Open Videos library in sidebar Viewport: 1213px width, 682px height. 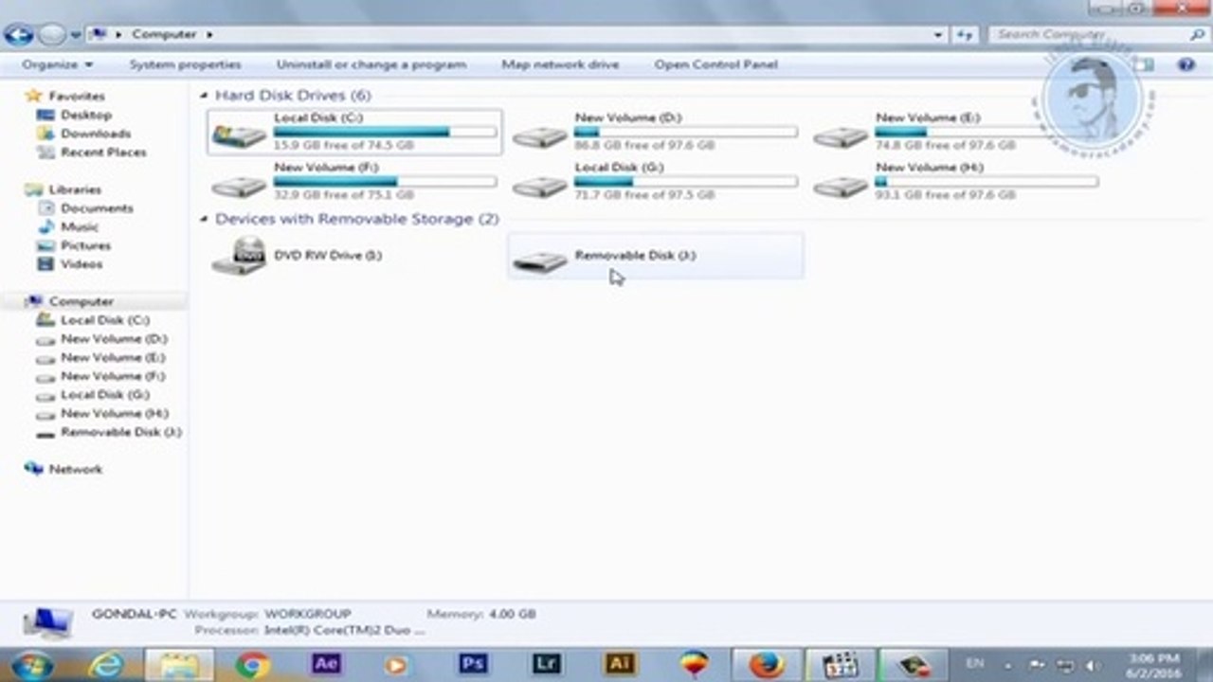(x=81, y=264)
